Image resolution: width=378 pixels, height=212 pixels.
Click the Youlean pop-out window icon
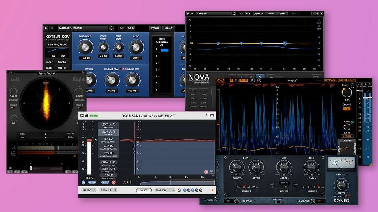click(207, 115)
